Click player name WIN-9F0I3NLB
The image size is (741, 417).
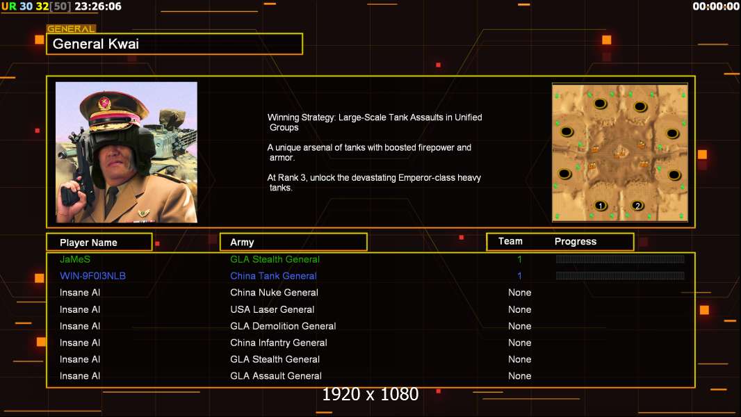[x=92, y=276]
